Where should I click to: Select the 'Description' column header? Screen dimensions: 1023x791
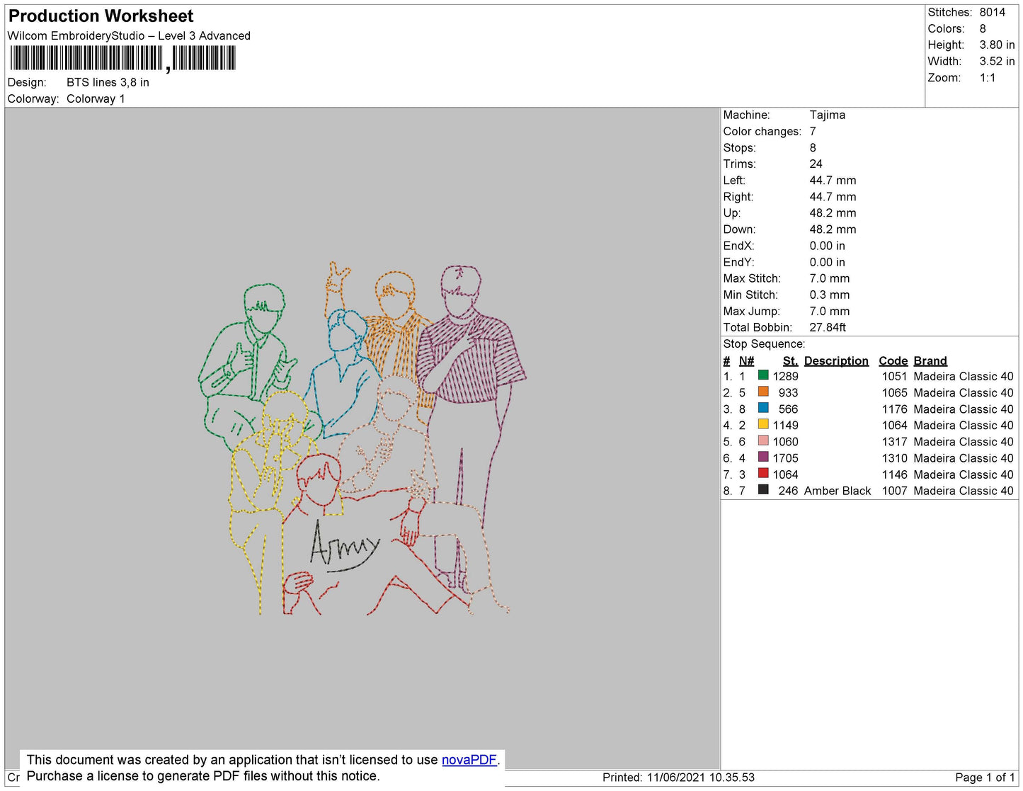click(x=836, y=361)
